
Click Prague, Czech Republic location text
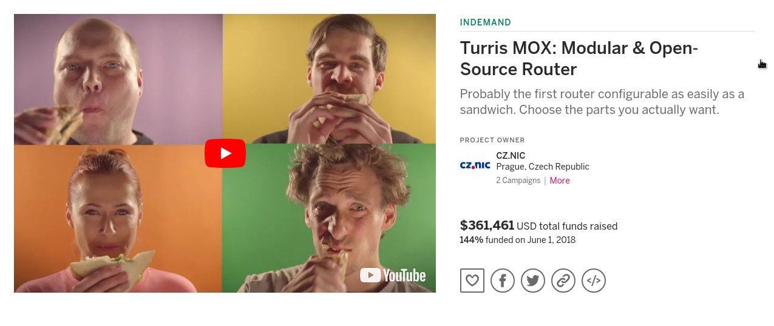click(x=542, y=167)
